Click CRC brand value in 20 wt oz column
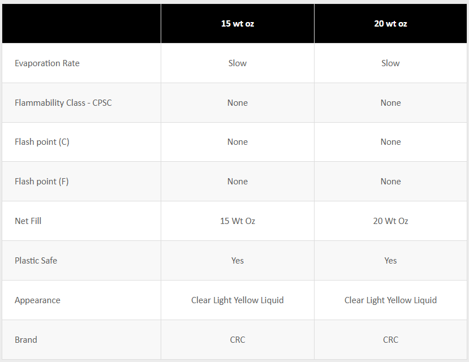The image size is (469, 362). [390, 340]
